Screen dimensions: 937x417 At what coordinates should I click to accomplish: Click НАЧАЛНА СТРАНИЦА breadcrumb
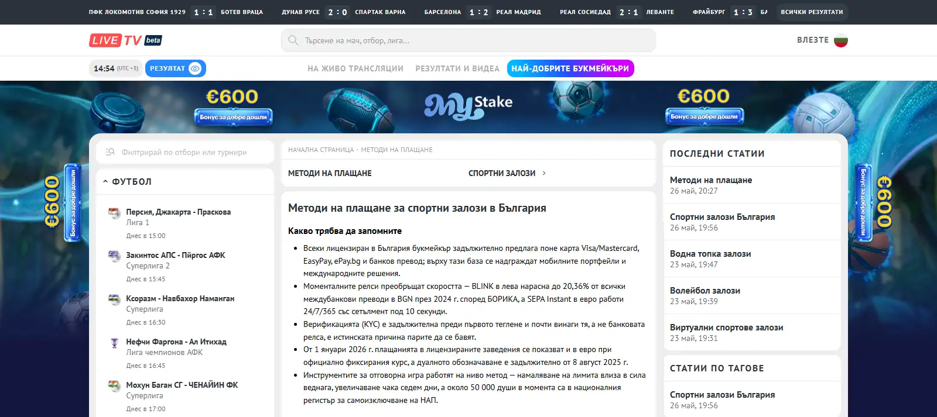(321, 150)
